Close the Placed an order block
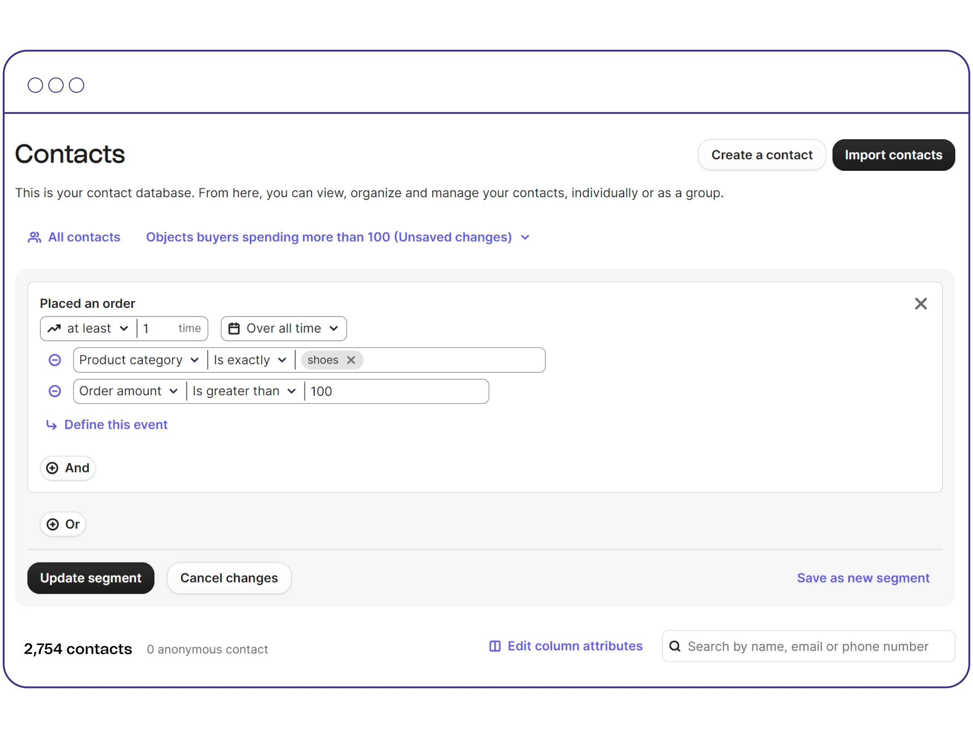 coord(920,304)
